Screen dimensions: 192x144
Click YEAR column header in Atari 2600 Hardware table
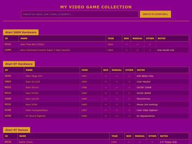pyautogui.click(x=114, y=38)
